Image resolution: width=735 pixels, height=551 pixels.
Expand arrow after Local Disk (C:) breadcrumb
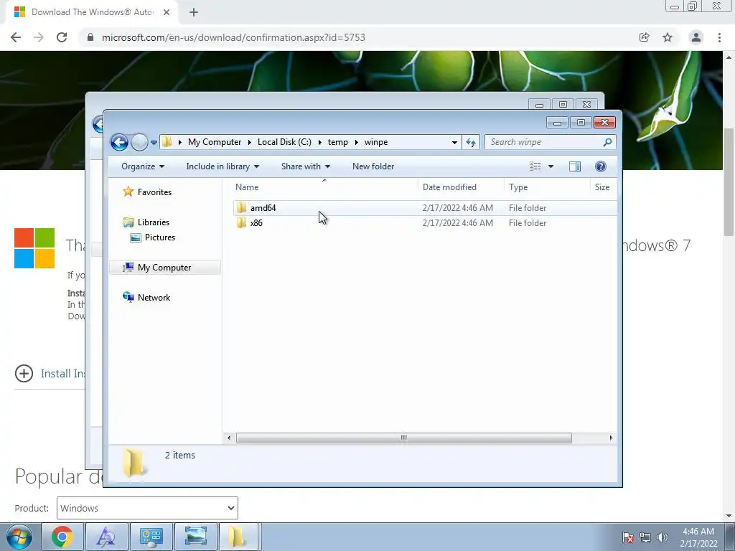(x=319, y=143)
